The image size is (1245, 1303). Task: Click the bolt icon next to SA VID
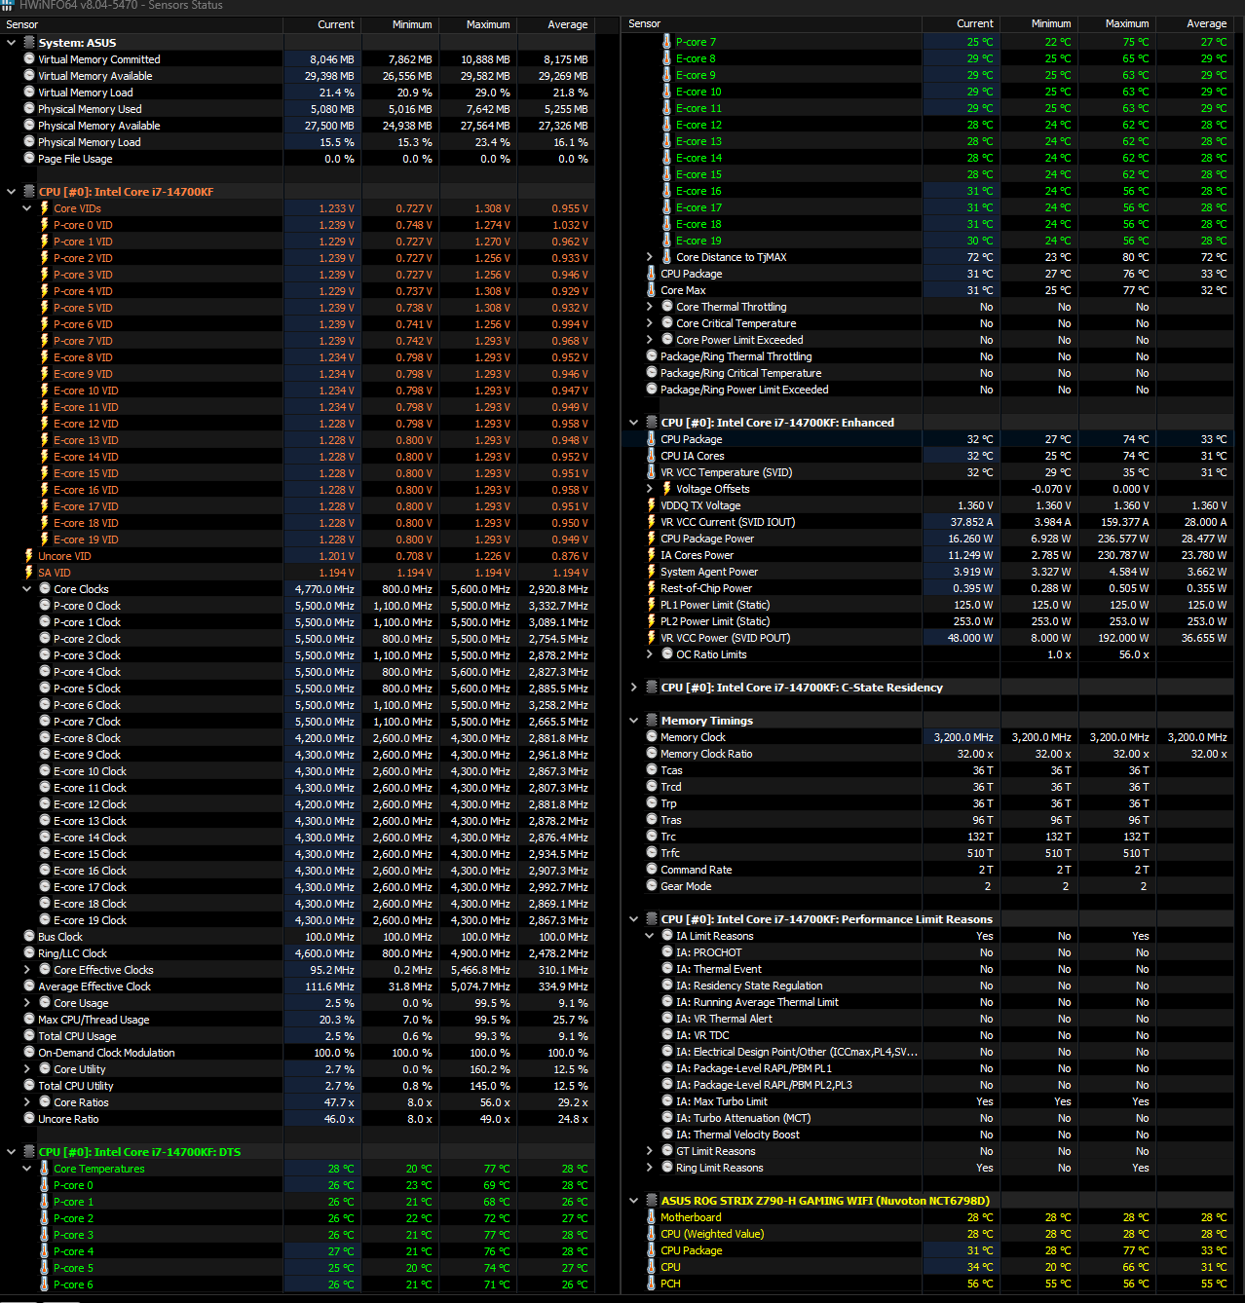point(29,573)
